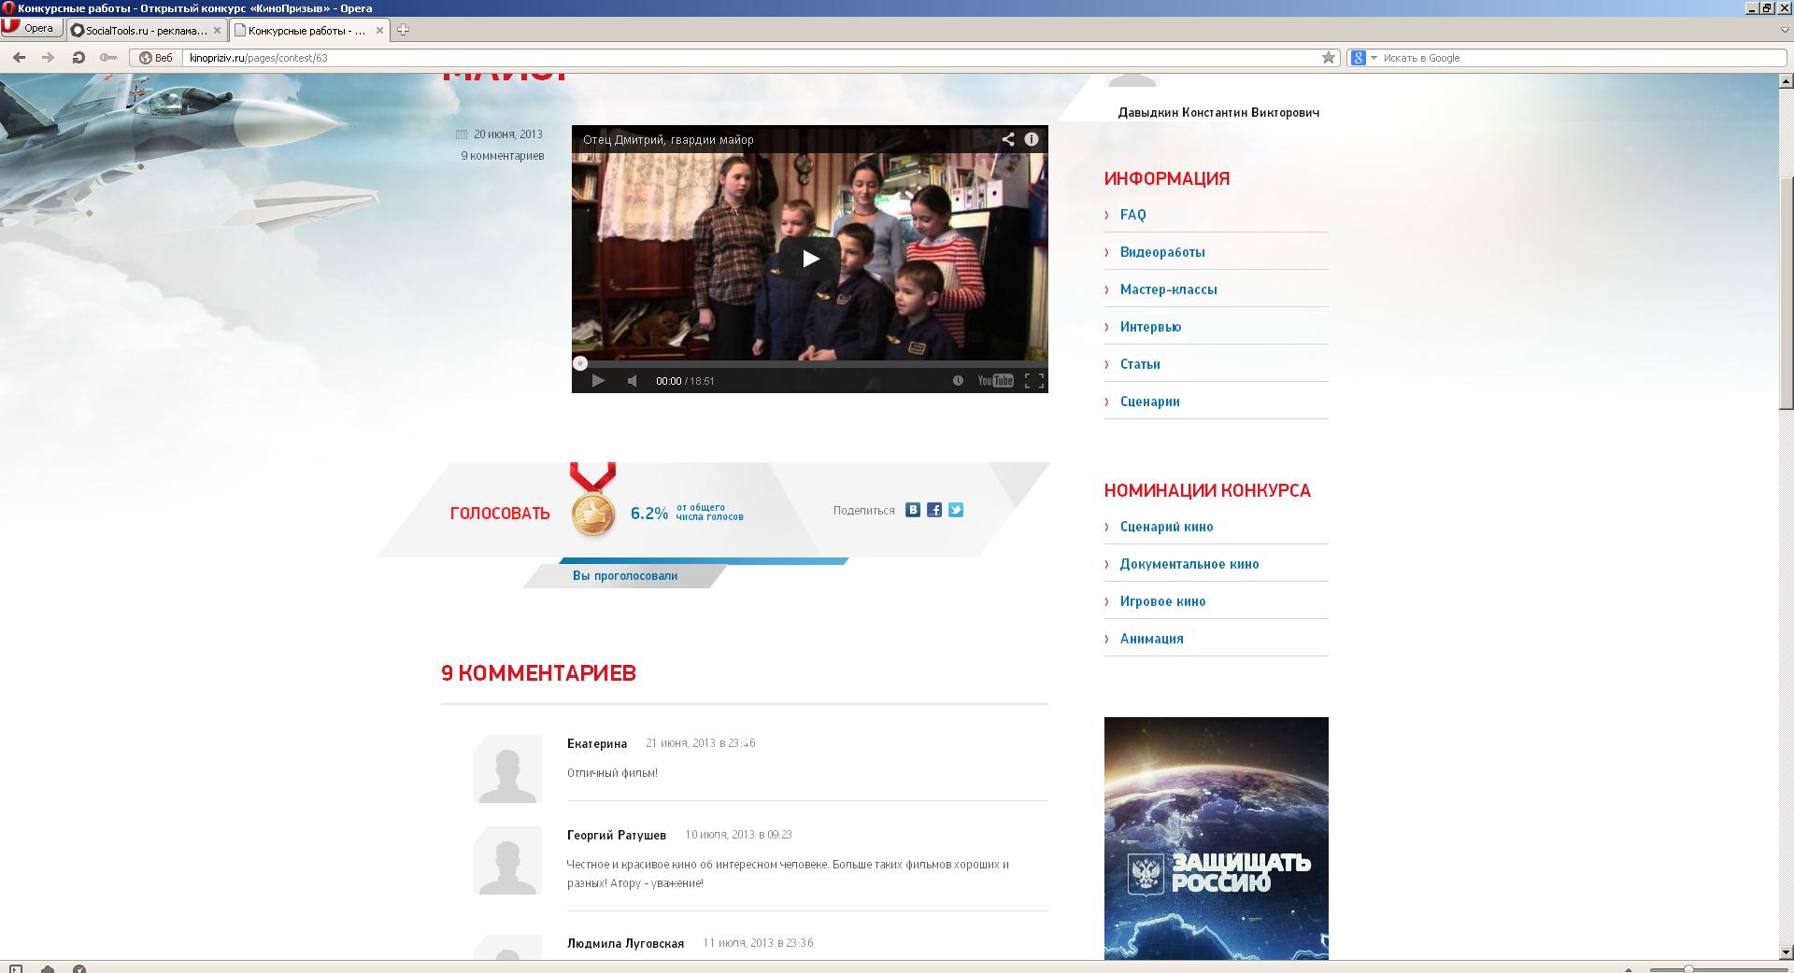
Task: Click the Watch Later clock icon
Action: (x=958, y=381)
